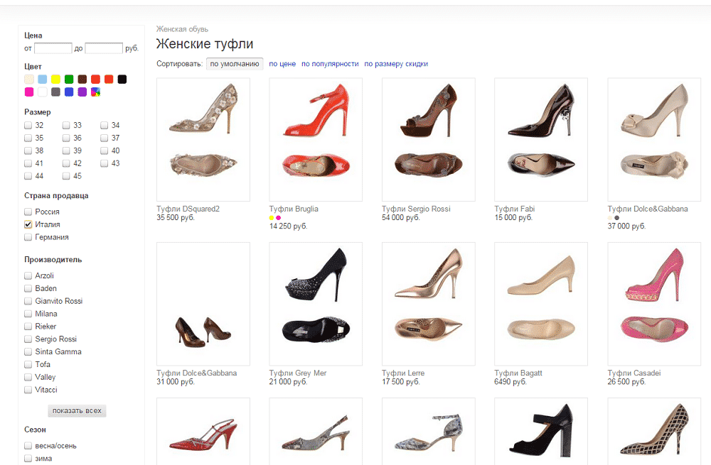
Task: Open Туфли Grey Mer product title
Action: (298, 373)
